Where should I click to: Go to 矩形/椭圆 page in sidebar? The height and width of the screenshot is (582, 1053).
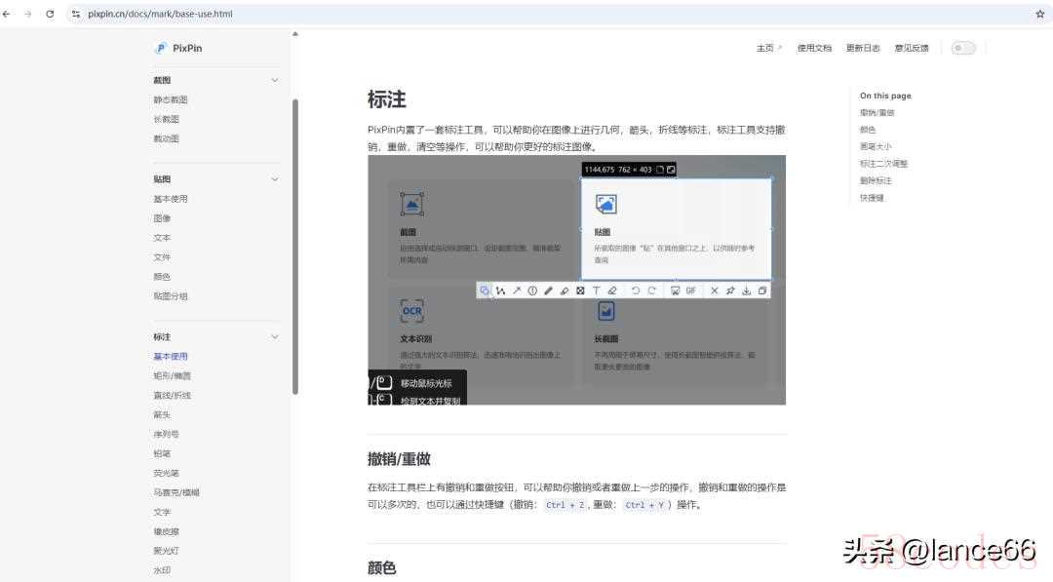click(172, 376)
